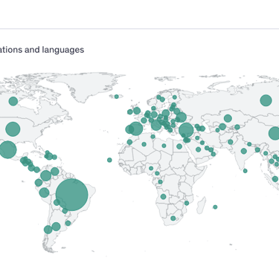Image resolution: width=279 pixels, height=272 pixels.
Task: Select the Iceland bubble
Action: pyautogui.click(x=117, y=97)
